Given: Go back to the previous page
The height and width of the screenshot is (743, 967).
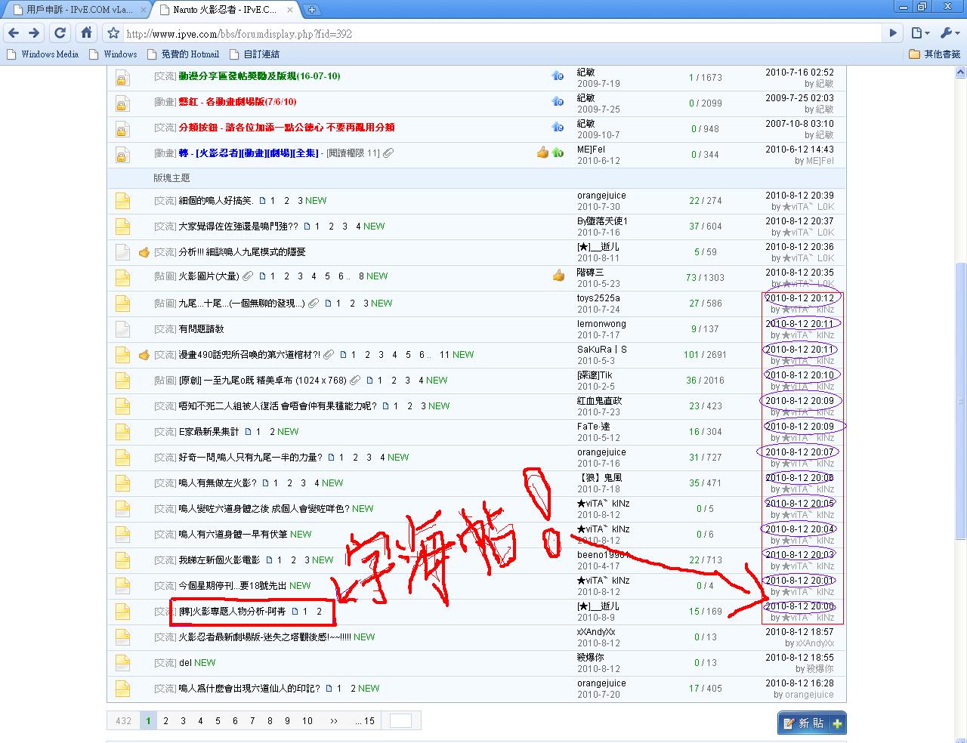Looking at the screenshot, I should [14, 33].
